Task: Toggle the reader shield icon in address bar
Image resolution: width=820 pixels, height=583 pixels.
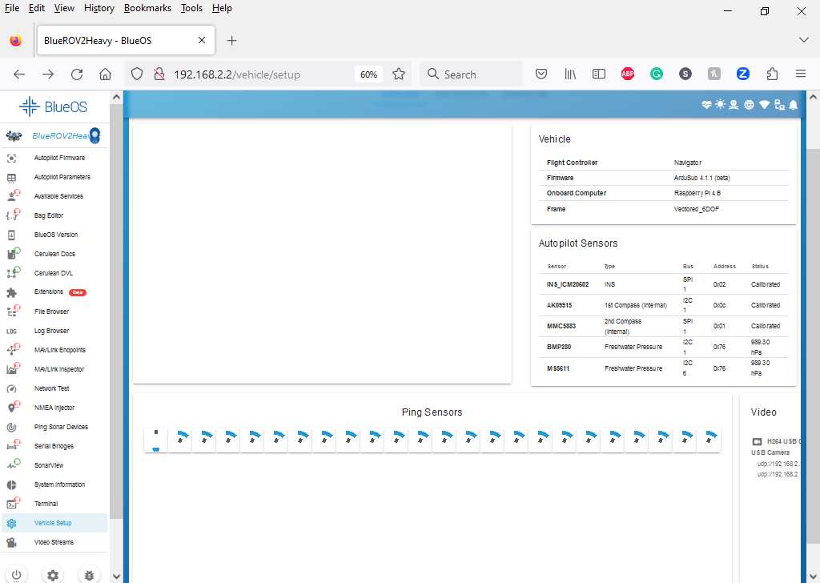Action: (x=137, y=73)
